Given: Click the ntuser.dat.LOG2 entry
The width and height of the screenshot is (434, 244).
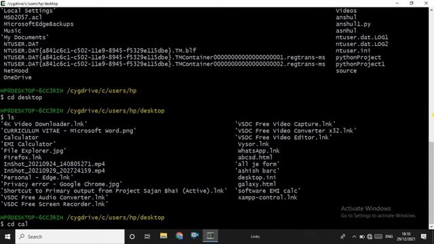Looking at the screenshot, I should (x=361, y=44).
